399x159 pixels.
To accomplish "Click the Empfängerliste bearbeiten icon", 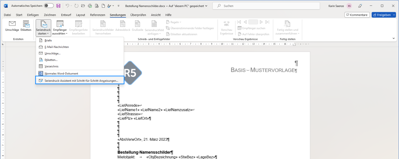I will coord(78,24).
